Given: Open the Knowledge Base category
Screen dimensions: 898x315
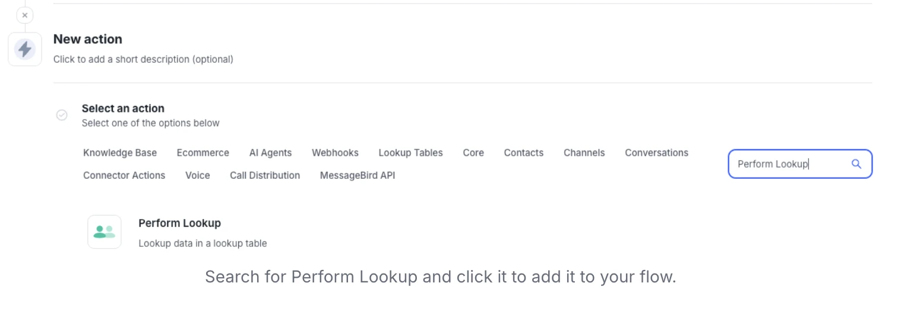Looking at the screenshot, I should (x=120, y=153).
